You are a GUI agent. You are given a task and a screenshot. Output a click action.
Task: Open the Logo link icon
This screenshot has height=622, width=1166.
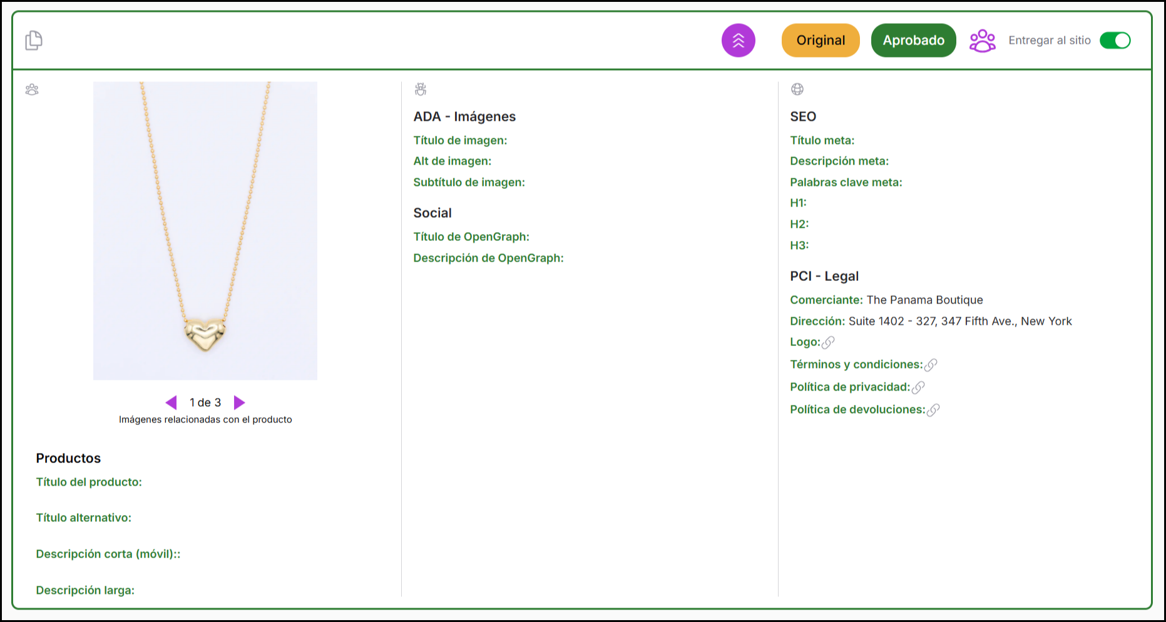(x=828, y=342)
